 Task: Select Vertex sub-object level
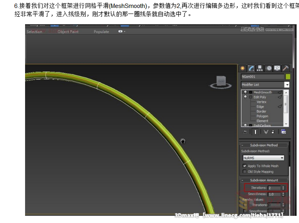coord(261,102)
